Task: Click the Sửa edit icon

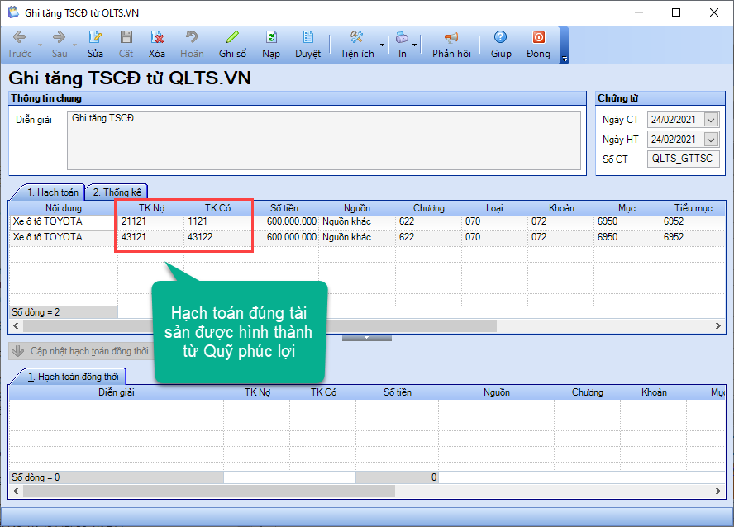Action: point(95,37)
